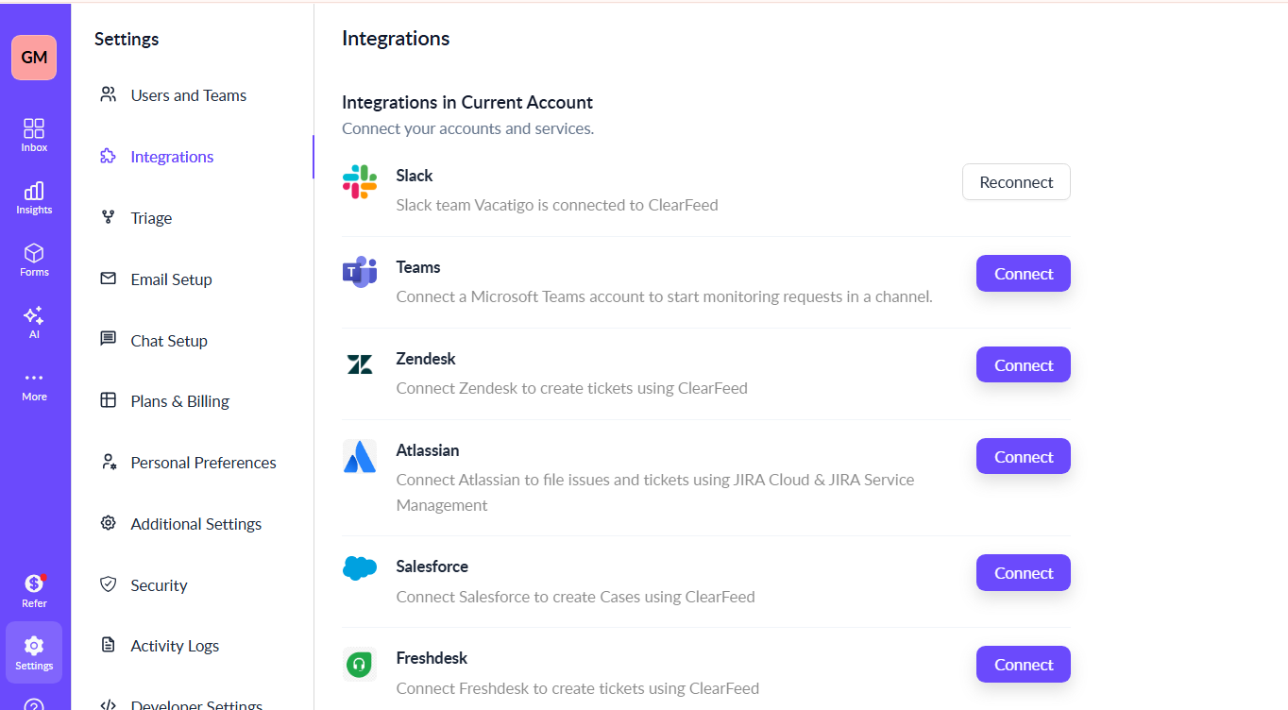The width and height of the screenshot is (1288, 710).
Task: Go to Insights chart icon
Action: point(34,197)
